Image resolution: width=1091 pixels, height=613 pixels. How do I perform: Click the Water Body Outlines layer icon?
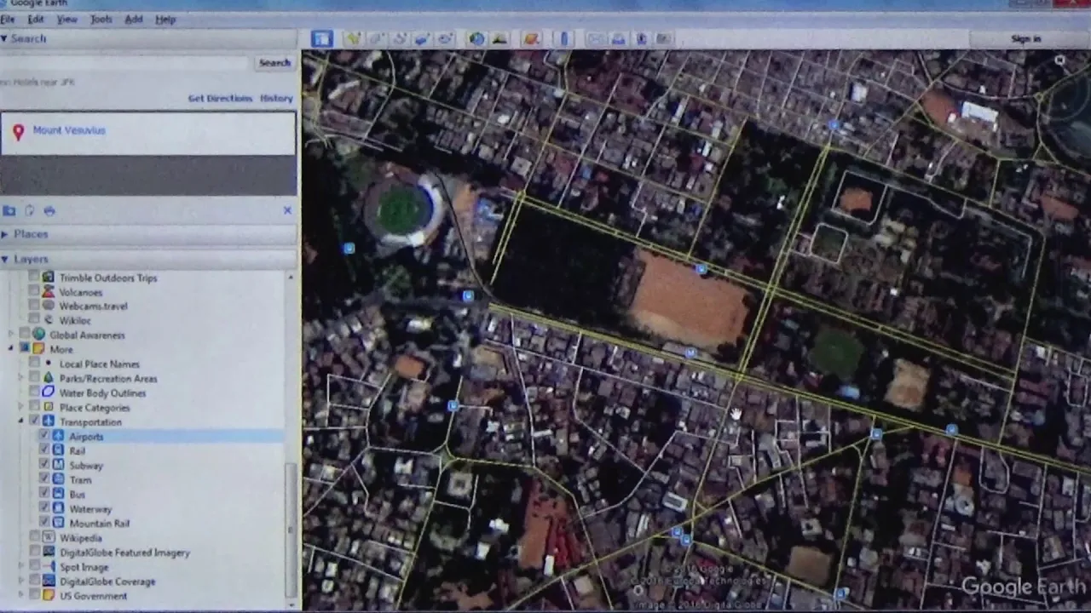[x=49, y=392]
